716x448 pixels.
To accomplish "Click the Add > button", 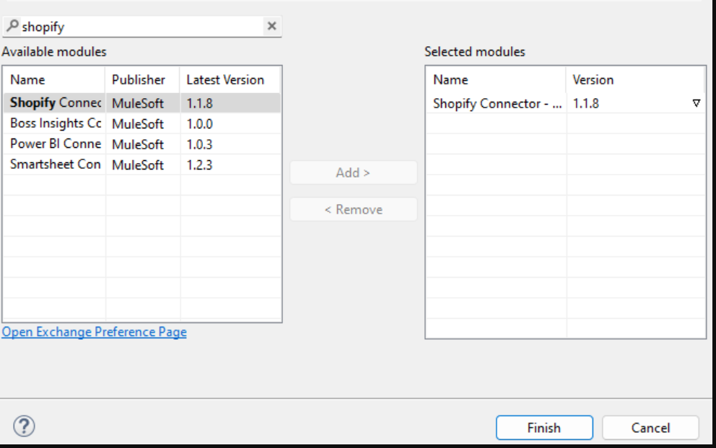I will click(353, 172).
